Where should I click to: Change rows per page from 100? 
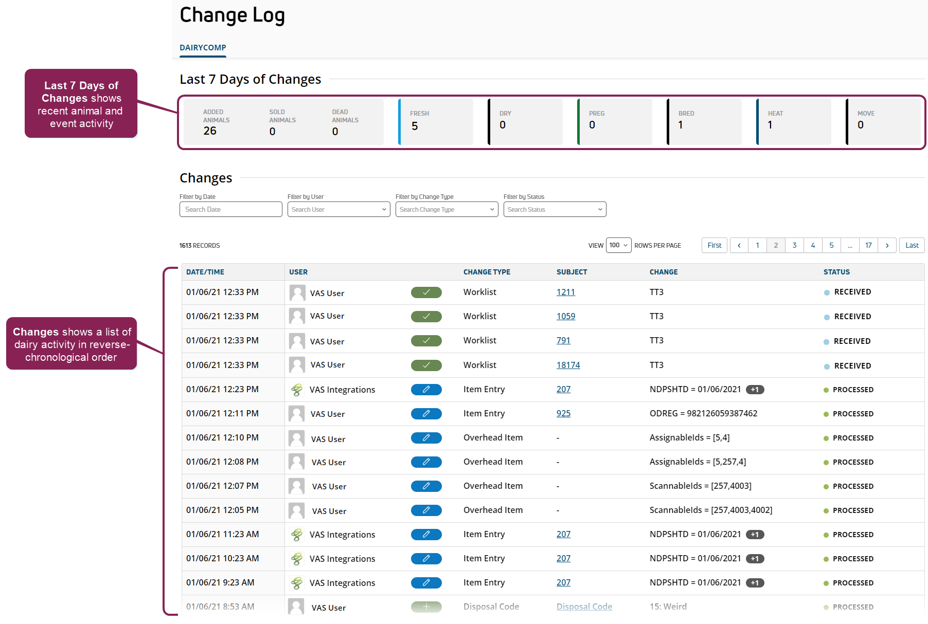coord(618,245)
